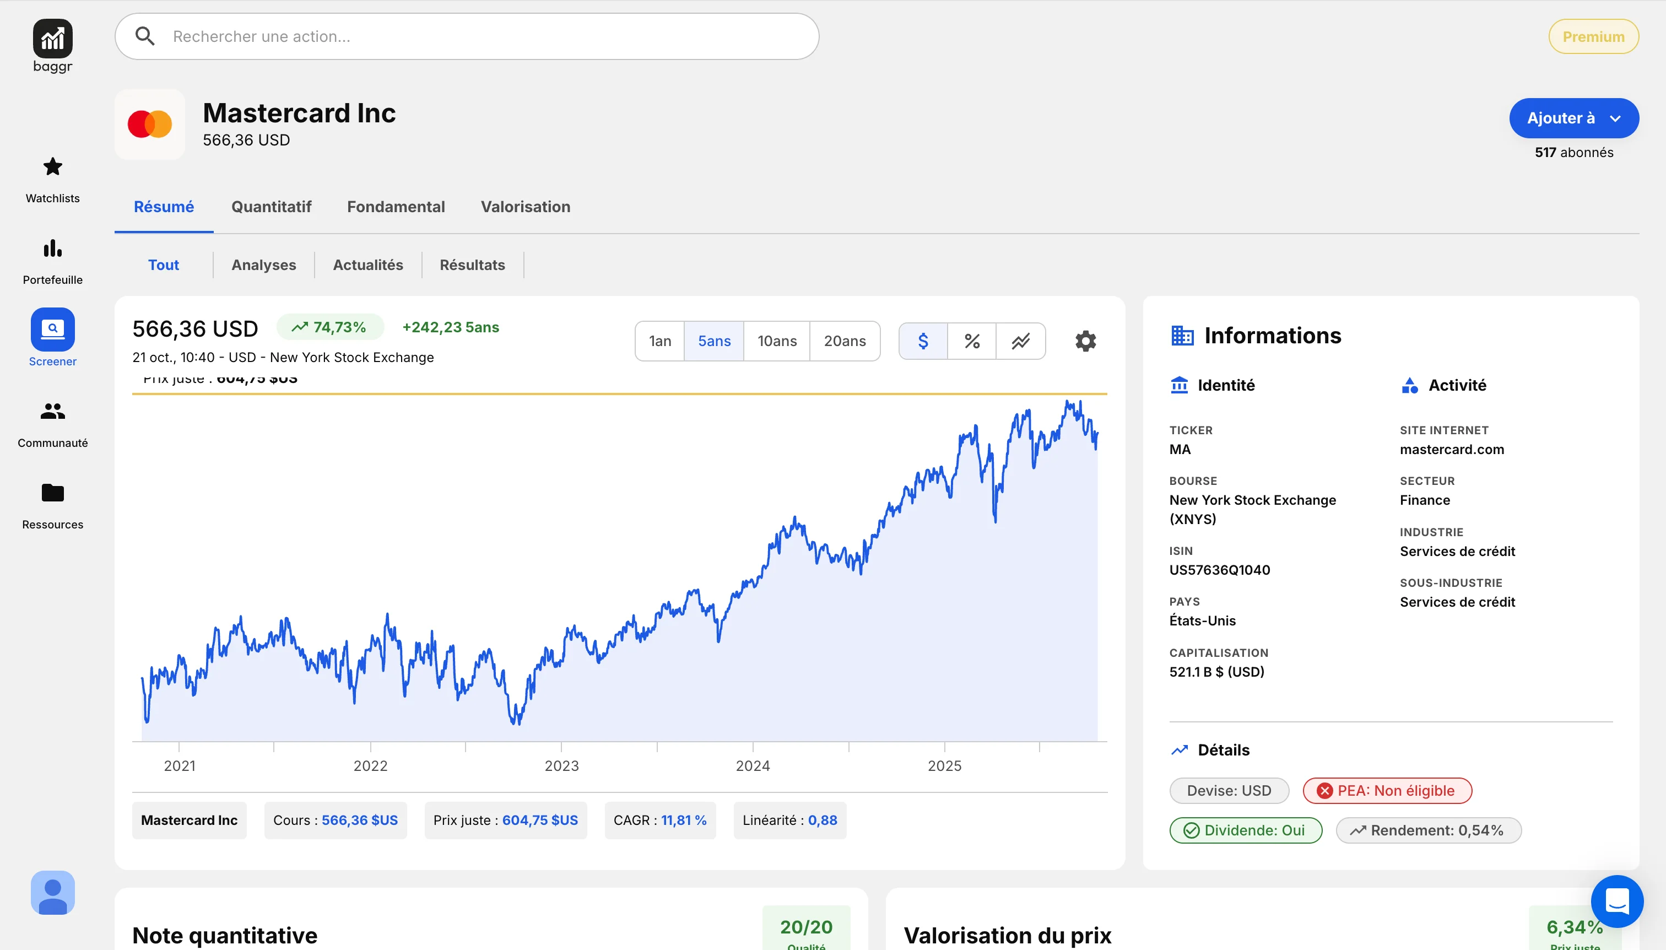The image size is (1666, 950).
Task: Click the baggr logo
Action: pos(52,39)
